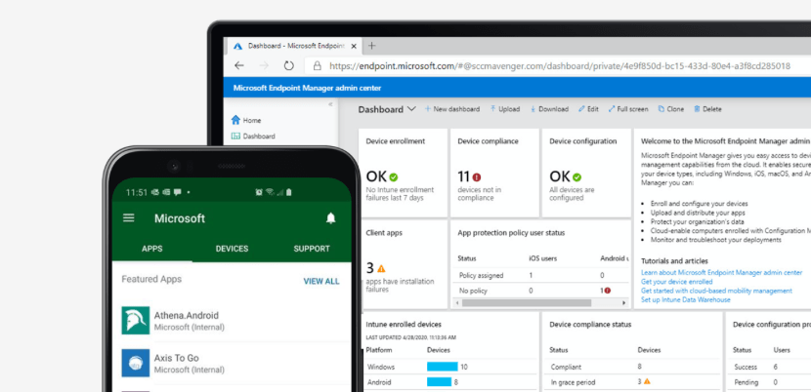
Task: Open notifications bell in phone app
Action: [331, 218]
